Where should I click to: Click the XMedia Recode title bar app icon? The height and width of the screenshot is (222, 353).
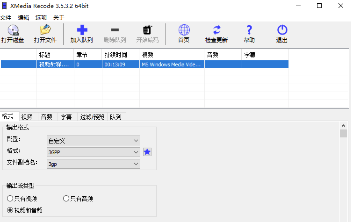tap(4, 6)
